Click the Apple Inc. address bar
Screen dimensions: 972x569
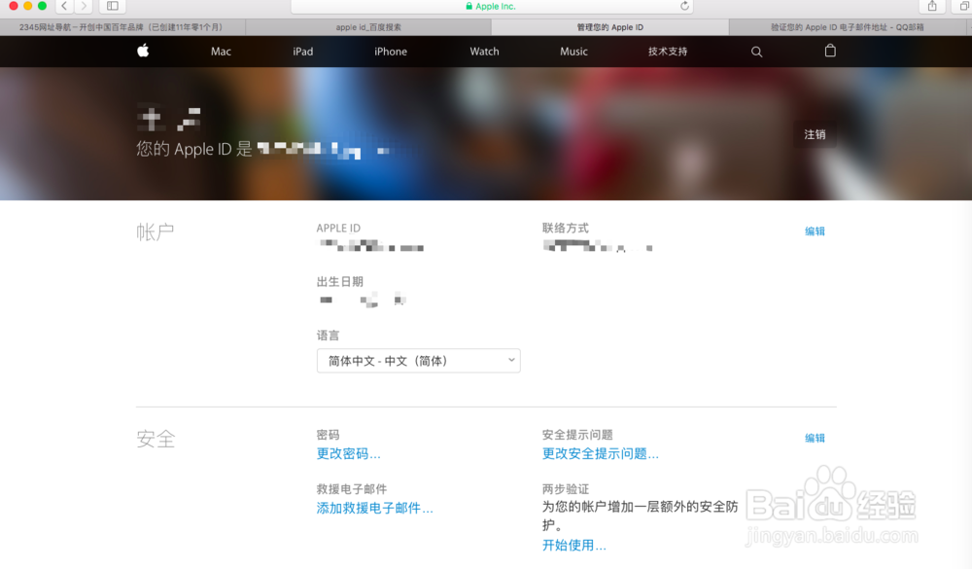pyautogui.click(x=492, y=6)
